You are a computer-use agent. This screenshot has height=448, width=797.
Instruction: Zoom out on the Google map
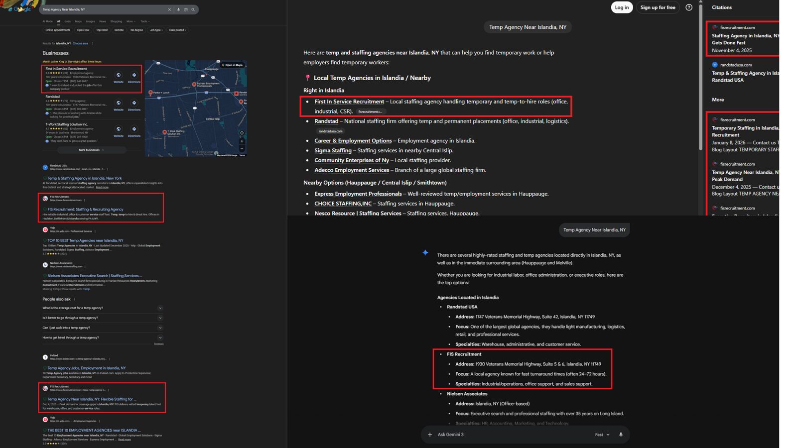click(242, 148)
